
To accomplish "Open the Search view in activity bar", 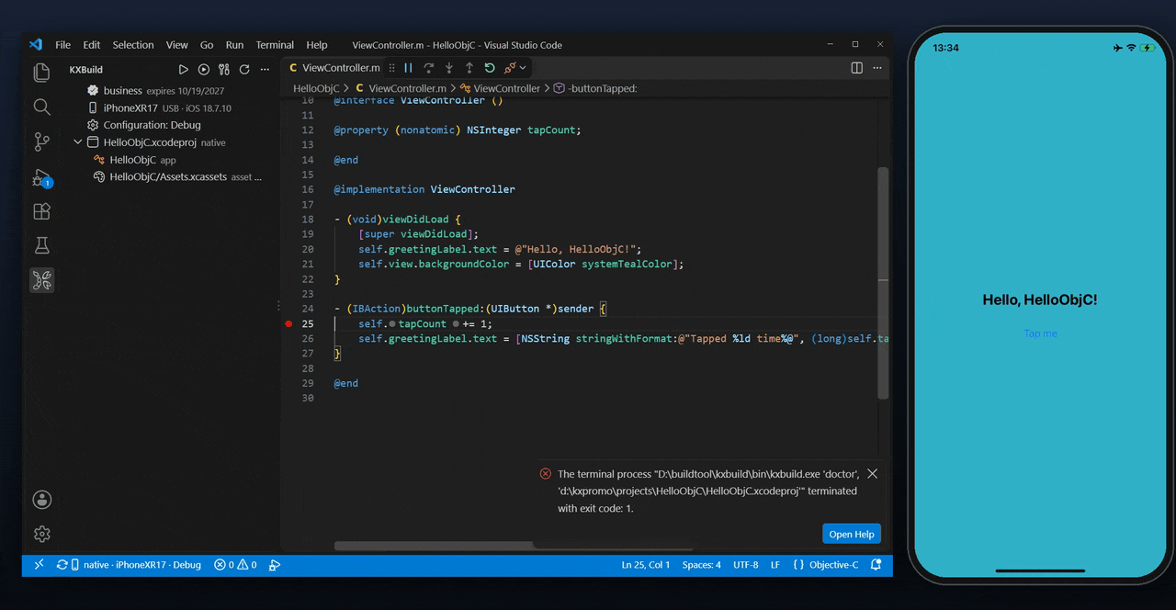I will (41, 107).
